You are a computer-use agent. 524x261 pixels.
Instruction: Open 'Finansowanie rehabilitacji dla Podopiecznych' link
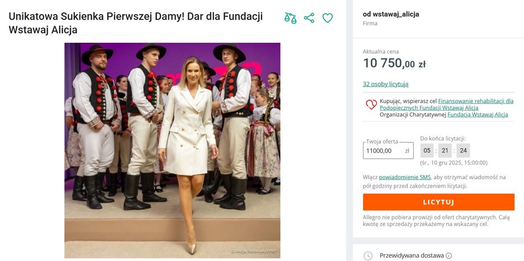coord(476,101)
